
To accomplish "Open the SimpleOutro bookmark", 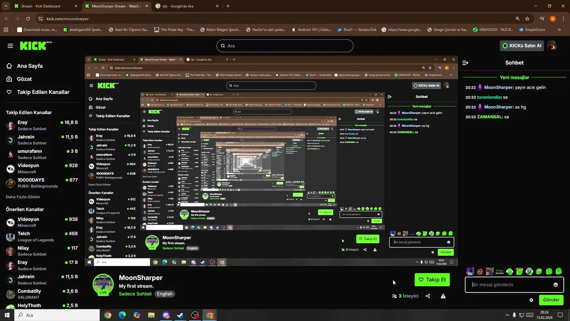I will tap(532, 30).
